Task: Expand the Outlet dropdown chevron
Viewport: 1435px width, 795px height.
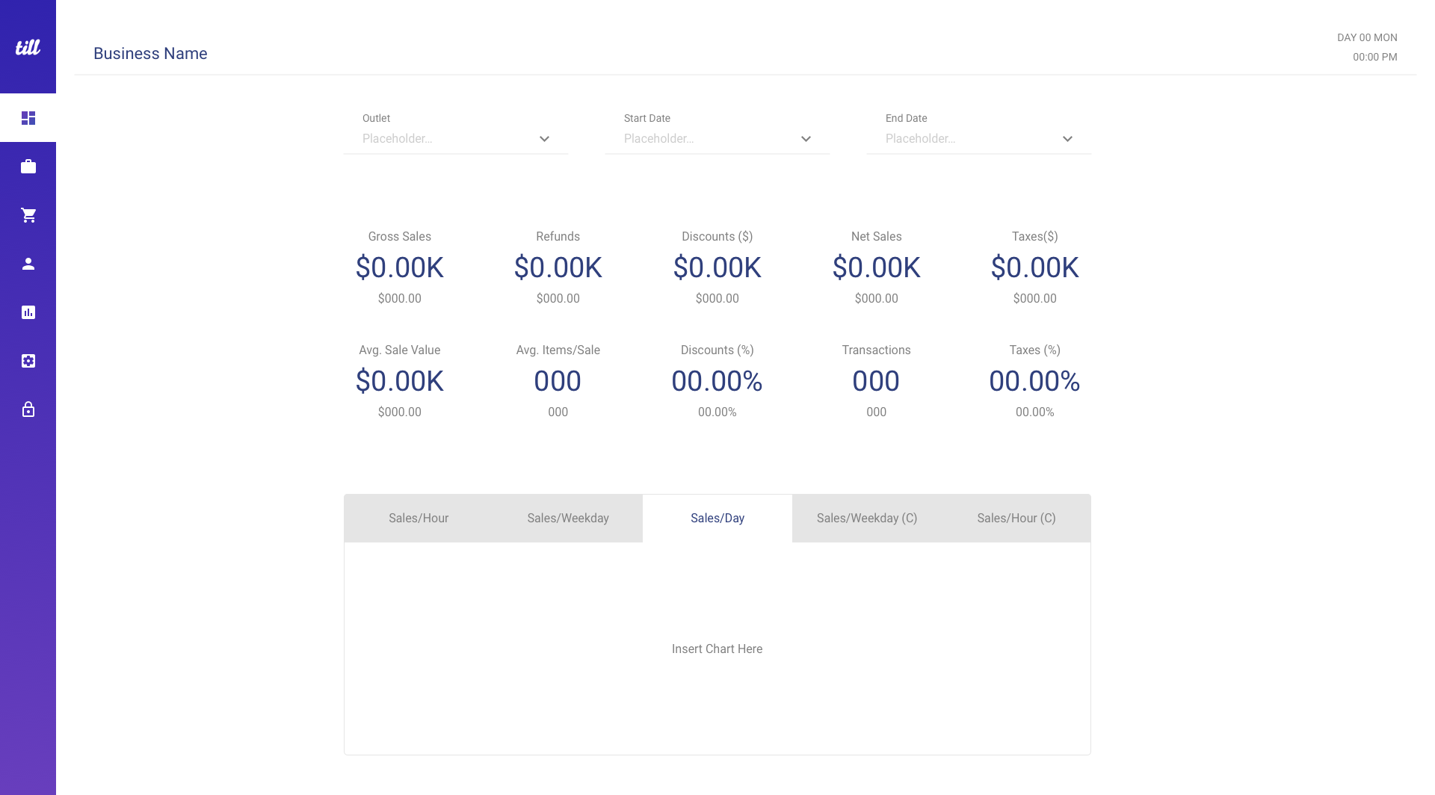Action: tap(544, 139)
